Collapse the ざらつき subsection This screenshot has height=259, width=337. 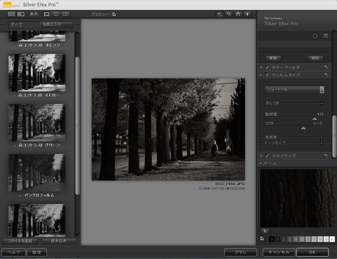[x=321, y=104]
